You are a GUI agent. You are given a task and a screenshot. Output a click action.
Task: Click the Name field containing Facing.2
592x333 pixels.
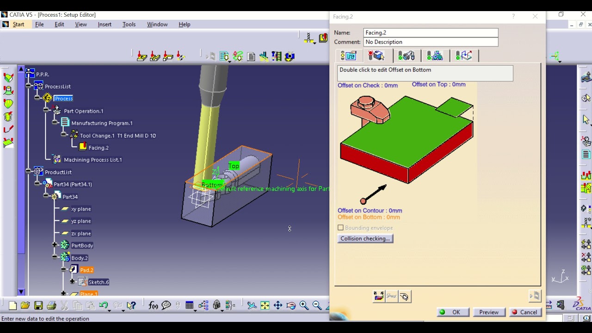coord(431,33)
